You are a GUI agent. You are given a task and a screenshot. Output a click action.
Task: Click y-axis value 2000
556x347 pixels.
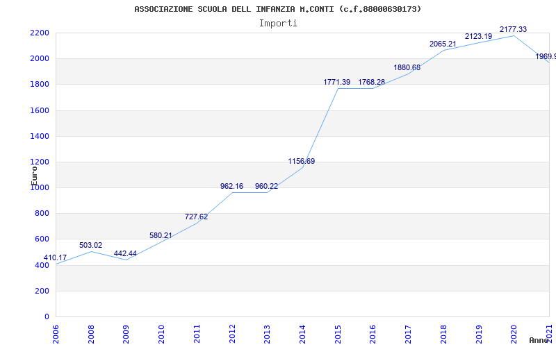click(40, 59)
